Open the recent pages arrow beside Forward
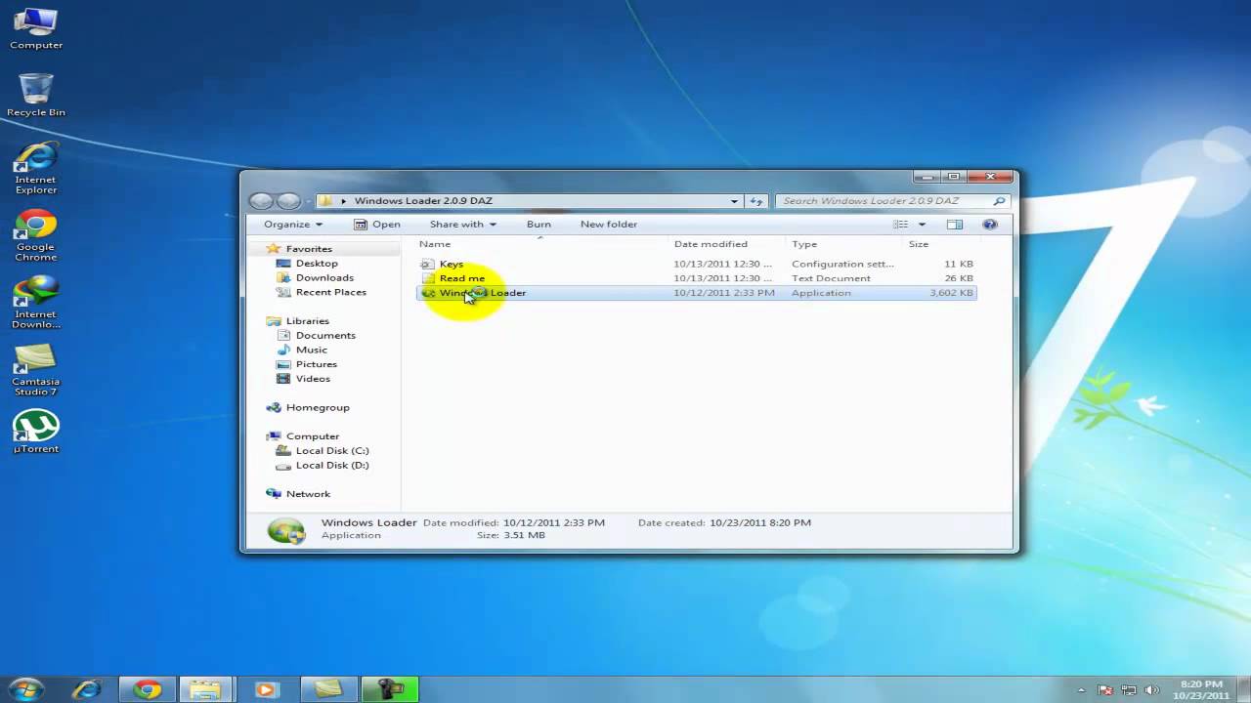 point(307,201)
